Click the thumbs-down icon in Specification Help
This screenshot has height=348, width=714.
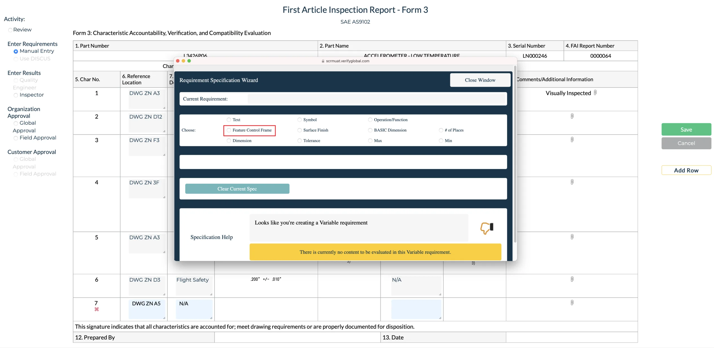point(487,228)
